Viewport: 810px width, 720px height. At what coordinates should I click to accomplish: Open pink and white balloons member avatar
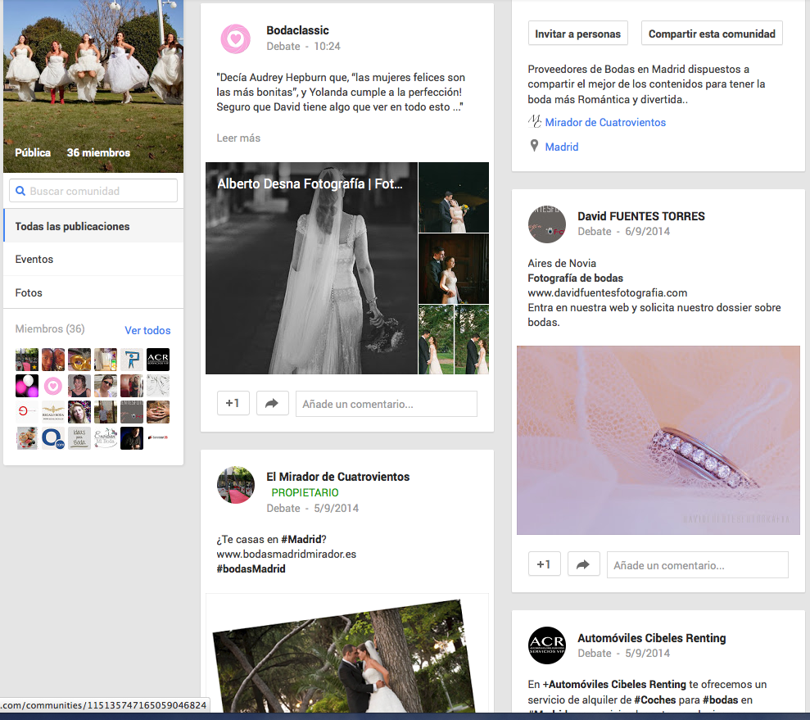pyautogui.click(x=27, y=386)
